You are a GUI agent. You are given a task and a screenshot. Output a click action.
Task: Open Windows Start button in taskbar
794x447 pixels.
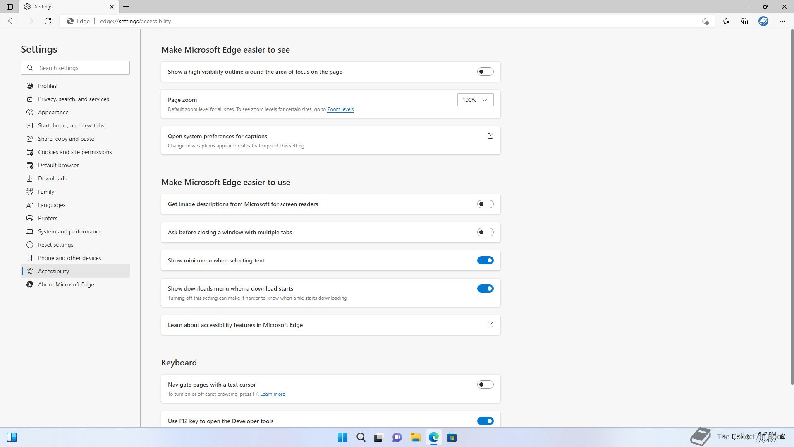point(342,437)
